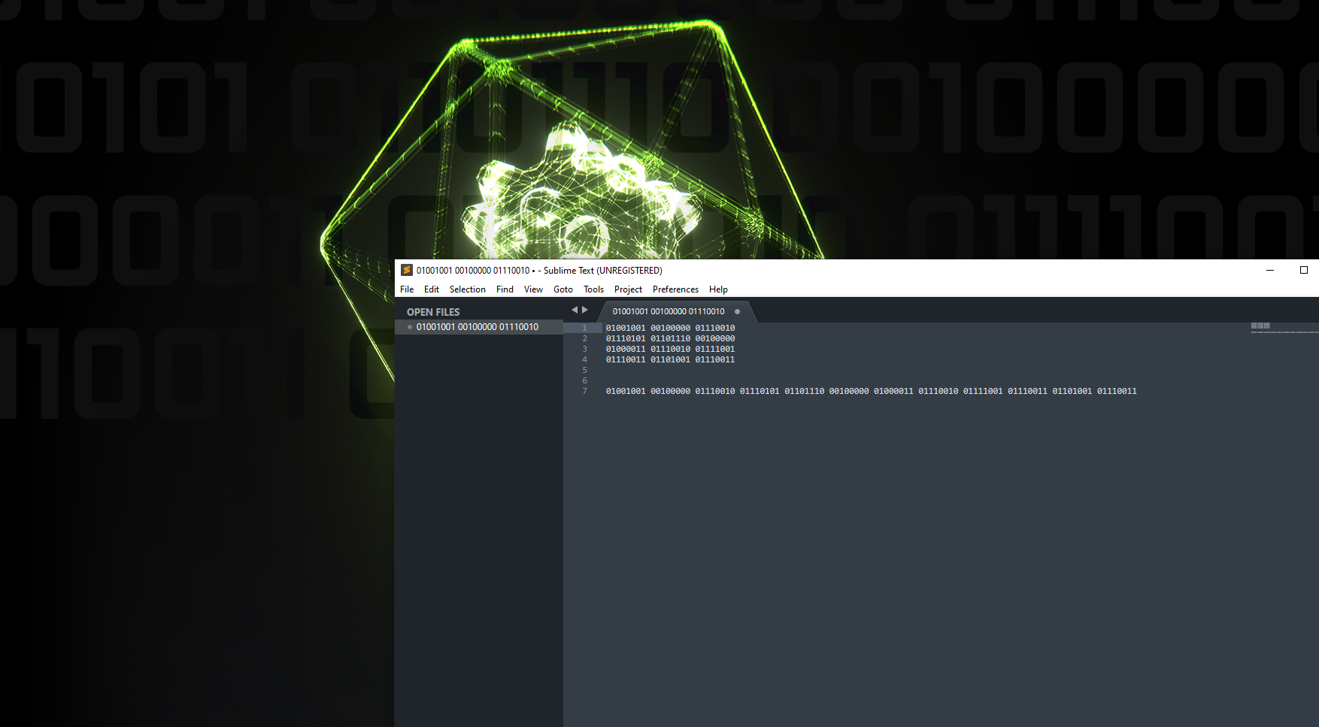Select the open file in the sidebar

coord(479,327)
